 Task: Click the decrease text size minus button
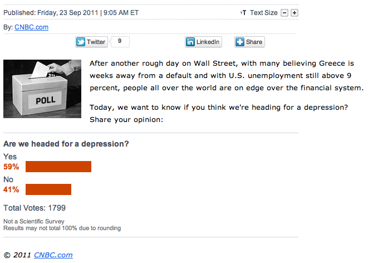point(284,13)
